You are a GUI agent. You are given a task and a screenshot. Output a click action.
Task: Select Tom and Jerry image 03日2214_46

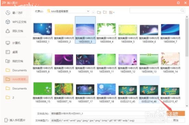point(149,90)
